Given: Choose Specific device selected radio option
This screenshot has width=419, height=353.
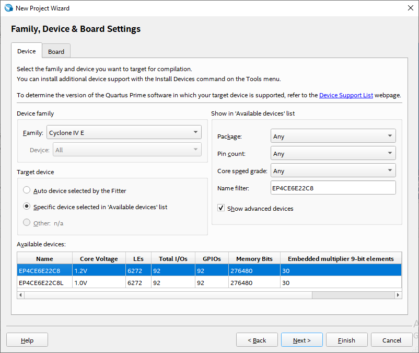Looking at the screenshot, I should tap(27, 207).
